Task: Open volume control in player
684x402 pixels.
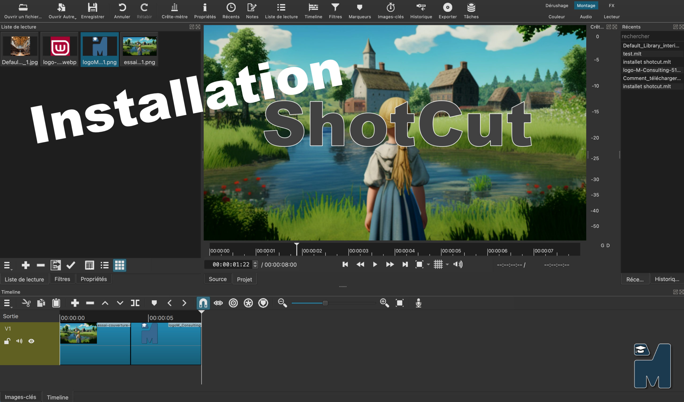Action: pyautogui.click(x=458, y=264)
